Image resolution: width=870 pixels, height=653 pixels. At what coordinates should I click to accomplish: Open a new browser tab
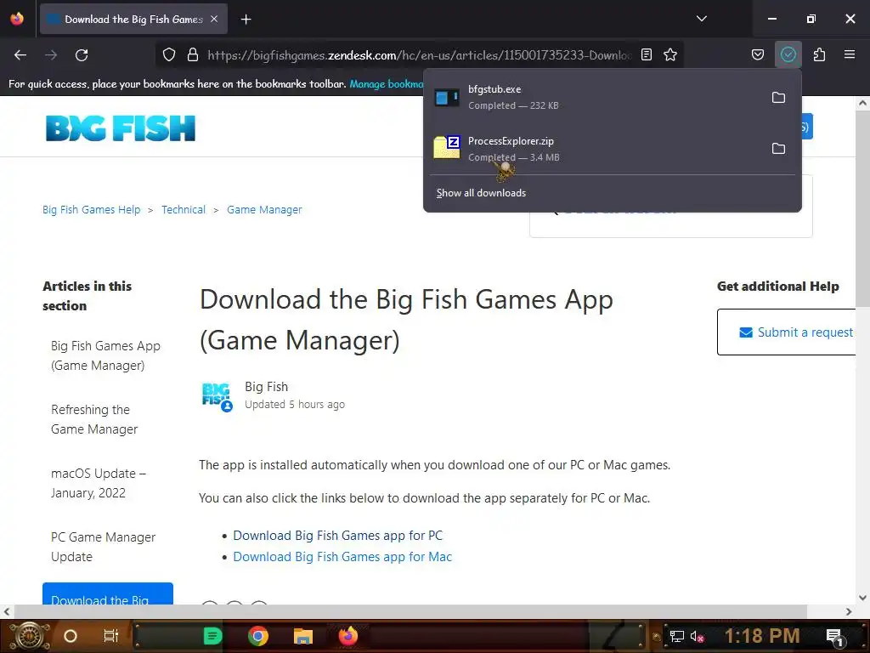click(x=246, y=20)
